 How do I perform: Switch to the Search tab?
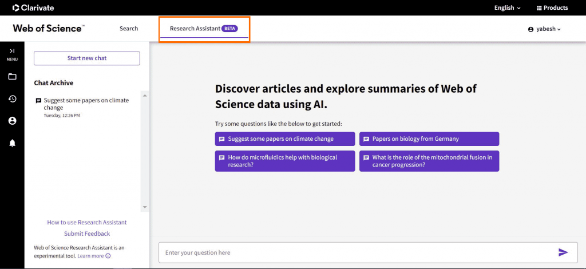(129, 29)
